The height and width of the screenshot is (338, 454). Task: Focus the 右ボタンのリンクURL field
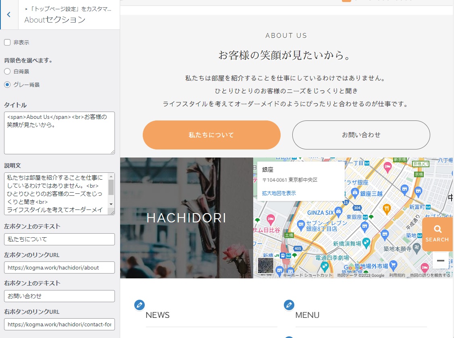(x=59, y=324)
